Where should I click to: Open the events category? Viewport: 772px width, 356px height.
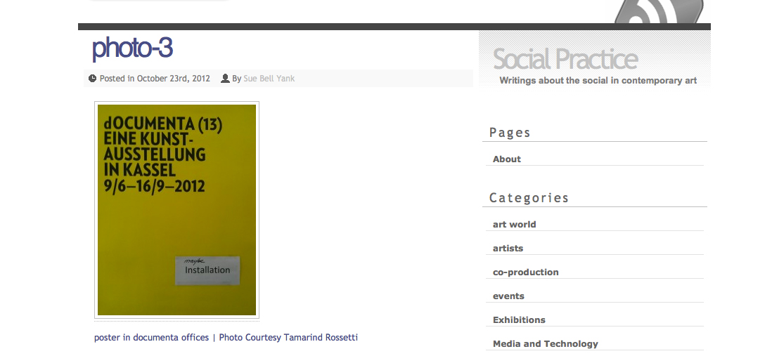[508, 296]
